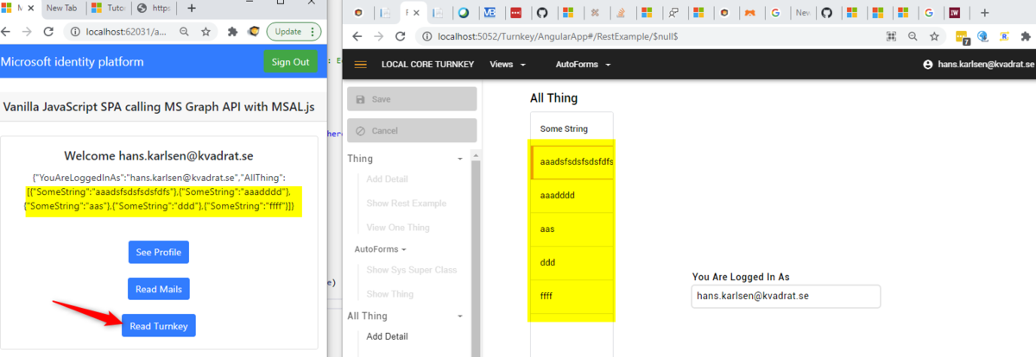This screenshot has height=357, width=1036.
Task: Open the hamburger menu in Turnkey app
Action: (361, 65)
